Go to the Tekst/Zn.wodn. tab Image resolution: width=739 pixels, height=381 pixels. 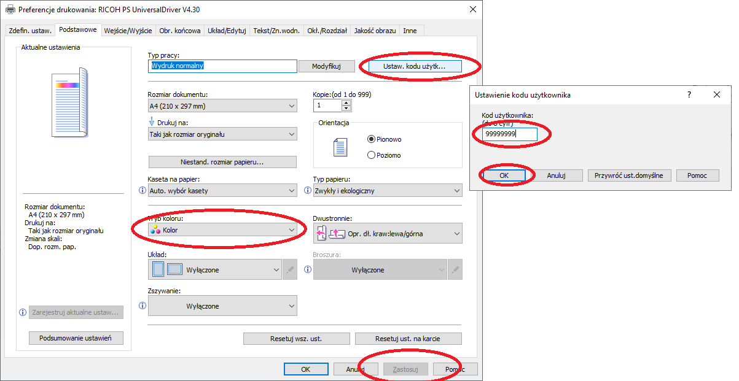[276, 31]
